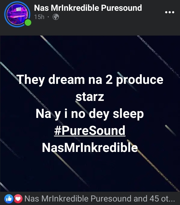
Task: Click the red heart Love reaction icon
Action: [18, 199]
